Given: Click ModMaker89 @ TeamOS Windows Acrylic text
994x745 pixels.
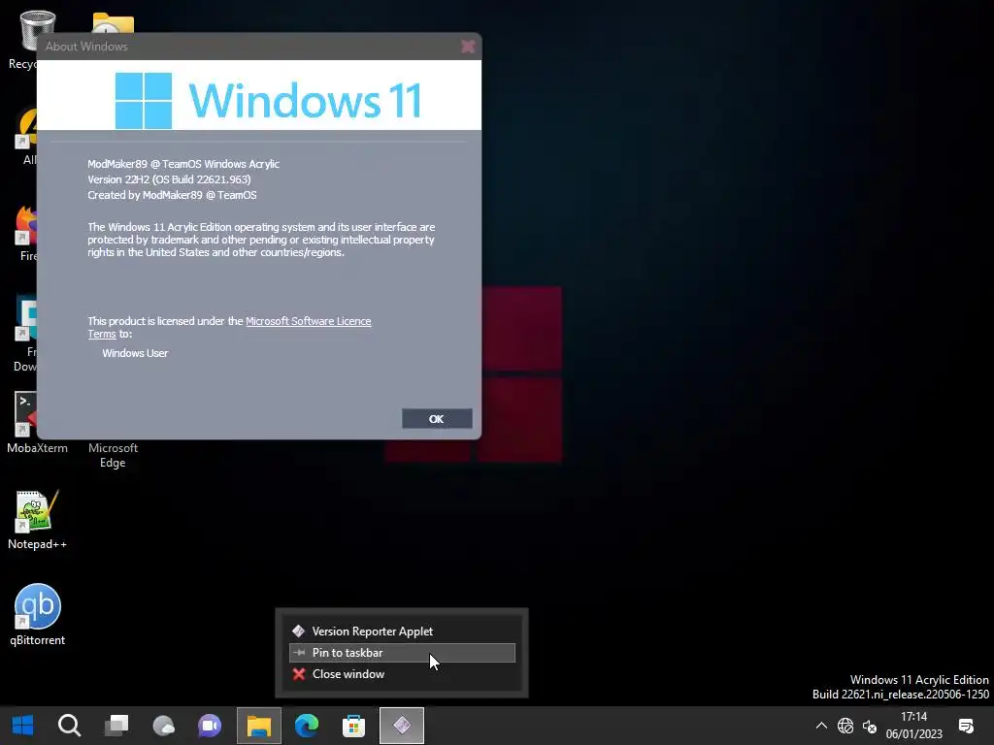Looking at the screenshot, I should coord(183,163).
